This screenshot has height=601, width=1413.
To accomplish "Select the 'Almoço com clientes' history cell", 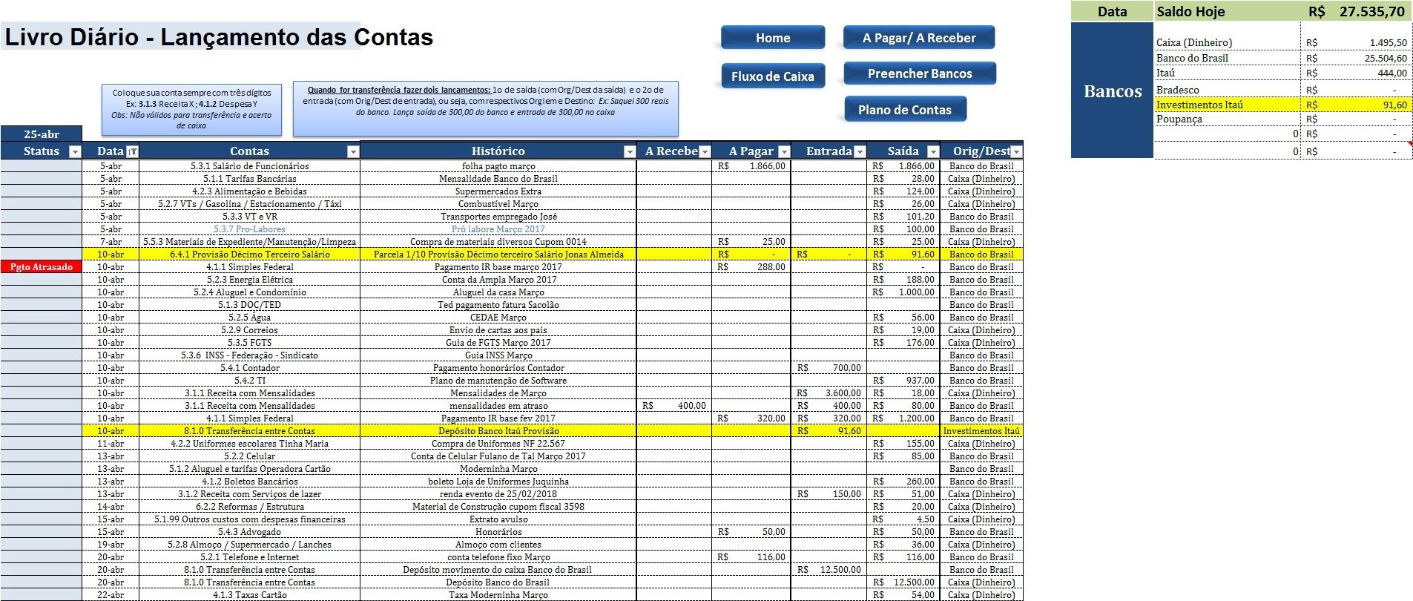I will (x=498, y=545).
